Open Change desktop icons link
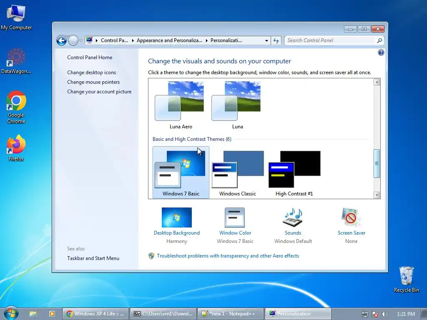Viewport: 427px width, 320px height. (91, 72)
